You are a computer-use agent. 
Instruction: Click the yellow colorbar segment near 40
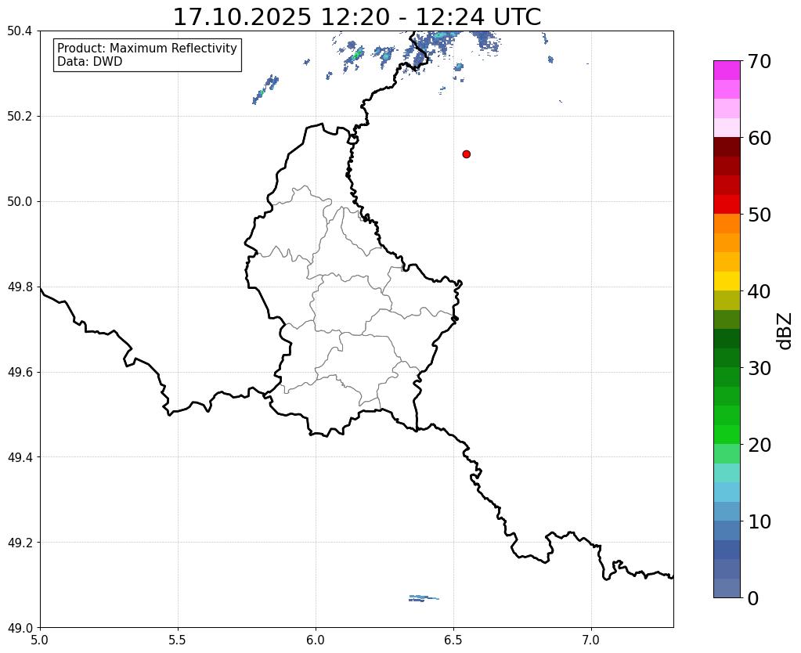(727, 281)
